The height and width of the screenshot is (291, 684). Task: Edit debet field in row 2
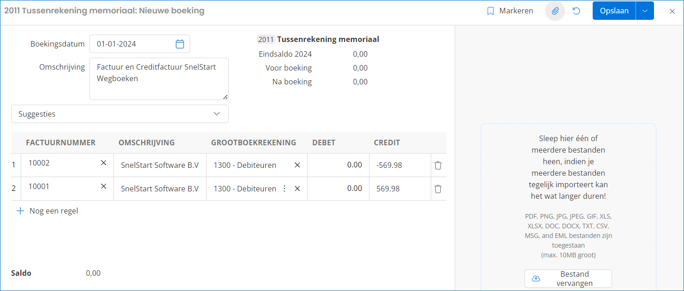[338, 189]
